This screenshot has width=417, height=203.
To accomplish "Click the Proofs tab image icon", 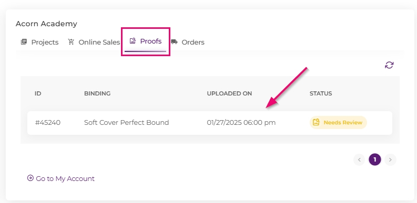I will coord(133,41).
